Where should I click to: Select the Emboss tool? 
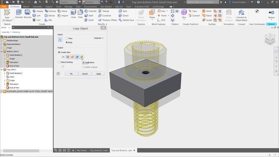click(x=51, y=11)
